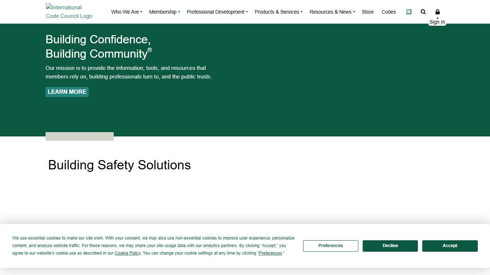The width and height of the screenshot is (490, 275).
Task: Expand the Who We Are menu
Action: pos(127,12)
